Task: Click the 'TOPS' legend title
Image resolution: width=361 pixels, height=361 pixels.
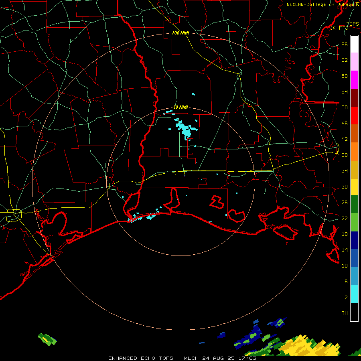Action: pyautogui.click(x=353, y=24)
